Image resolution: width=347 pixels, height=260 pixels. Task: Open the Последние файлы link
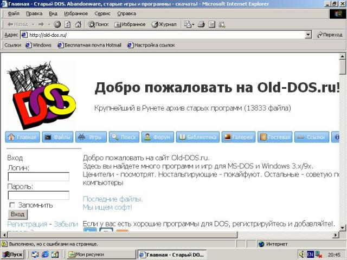(113, 199)
